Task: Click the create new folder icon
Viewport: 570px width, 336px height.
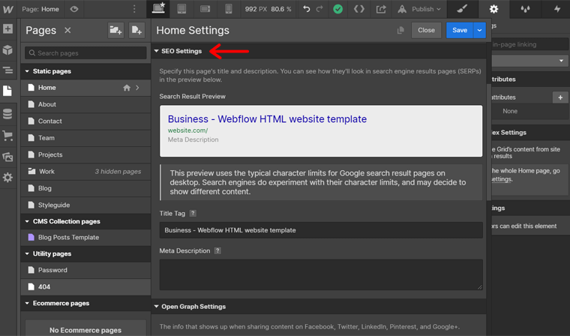Action: pyautogui.click(x=115, y=30)
